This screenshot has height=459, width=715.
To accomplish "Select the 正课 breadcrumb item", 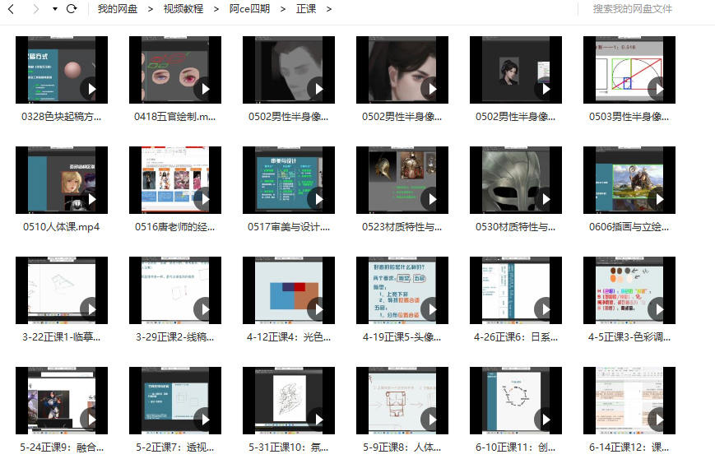I will coord(306,9).
